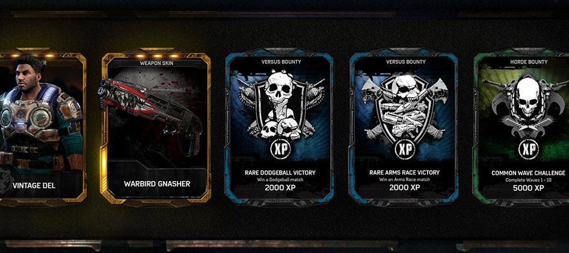Screen dimensions: 569x253
Task: Click crossed axes emblem on Arms Race card
Action: (404, 107)
